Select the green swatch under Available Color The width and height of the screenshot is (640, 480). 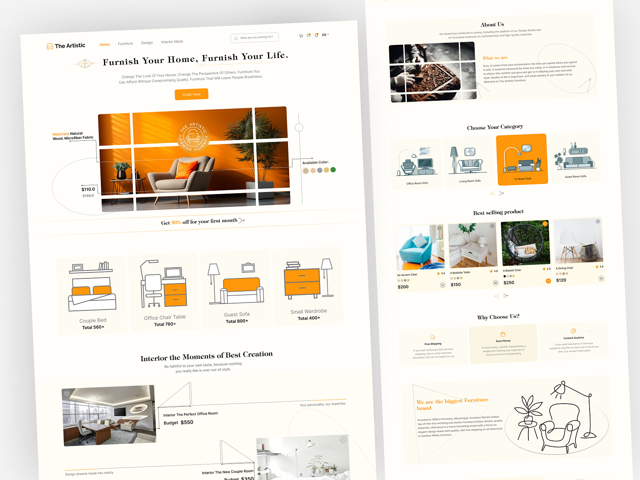coord(334,170)
